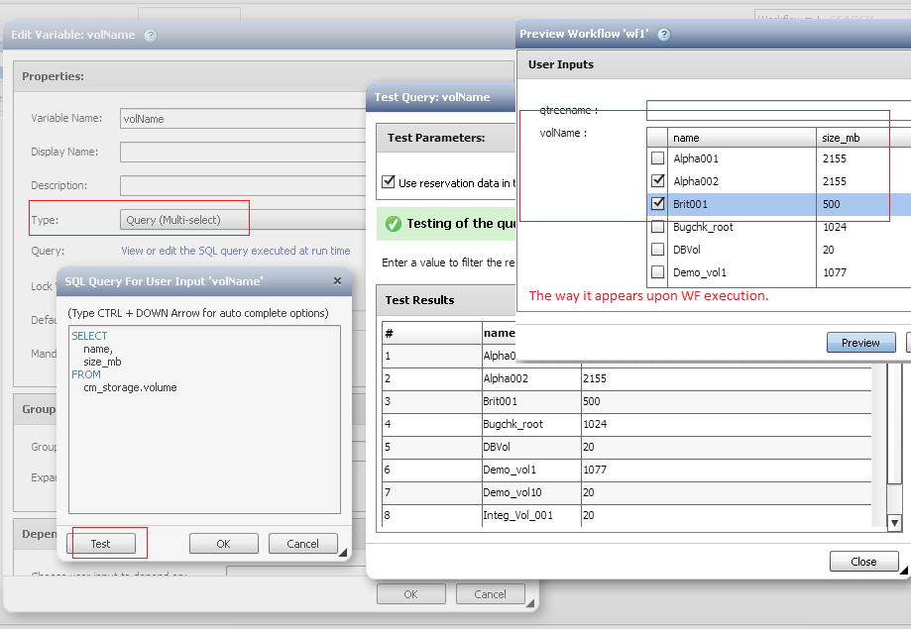Click Close in Test Query dialog
Viewport: 911px width, 629px height.
pos(862,561)
